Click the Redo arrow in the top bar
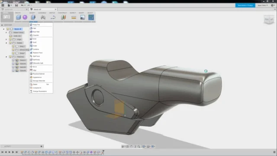 (28, 5)
